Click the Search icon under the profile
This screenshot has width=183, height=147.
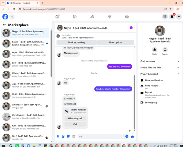(165, 50)
